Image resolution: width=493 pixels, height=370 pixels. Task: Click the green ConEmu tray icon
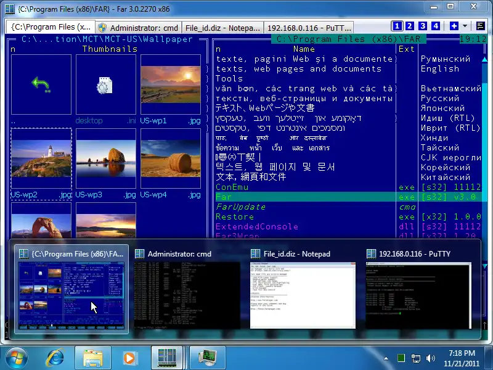401,358
